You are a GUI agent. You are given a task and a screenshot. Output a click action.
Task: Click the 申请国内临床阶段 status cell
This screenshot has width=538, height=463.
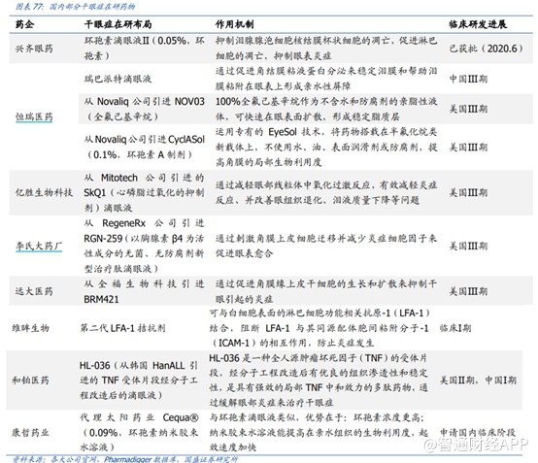click(x=478, y=432)
